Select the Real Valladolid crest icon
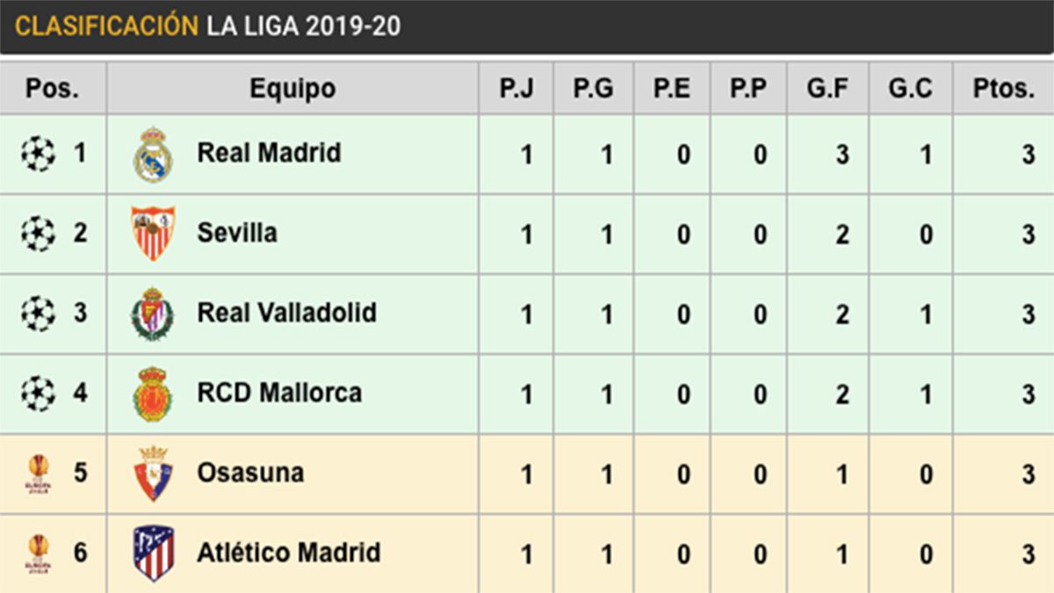This screenshot has width=1054, height=593. (x=153, y=314)
